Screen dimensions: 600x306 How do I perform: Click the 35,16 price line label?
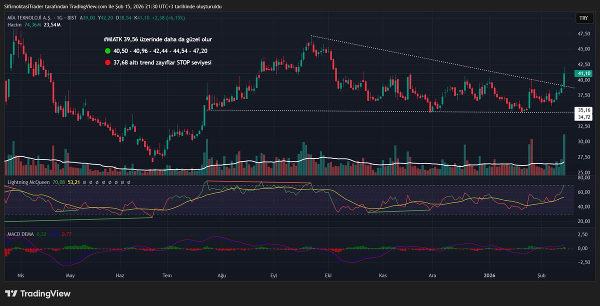pos(584,110)
